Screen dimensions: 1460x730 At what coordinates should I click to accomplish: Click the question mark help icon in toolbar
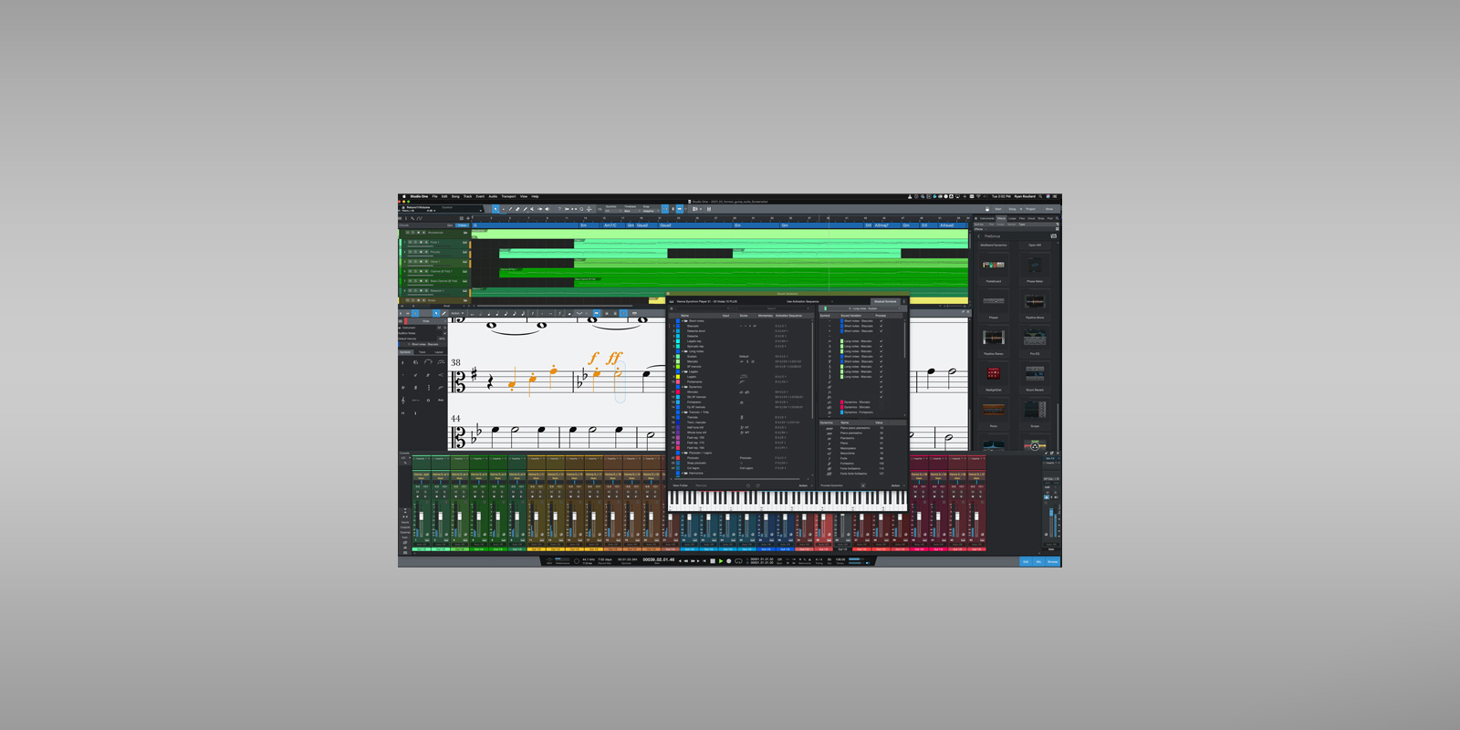(559, 209)
